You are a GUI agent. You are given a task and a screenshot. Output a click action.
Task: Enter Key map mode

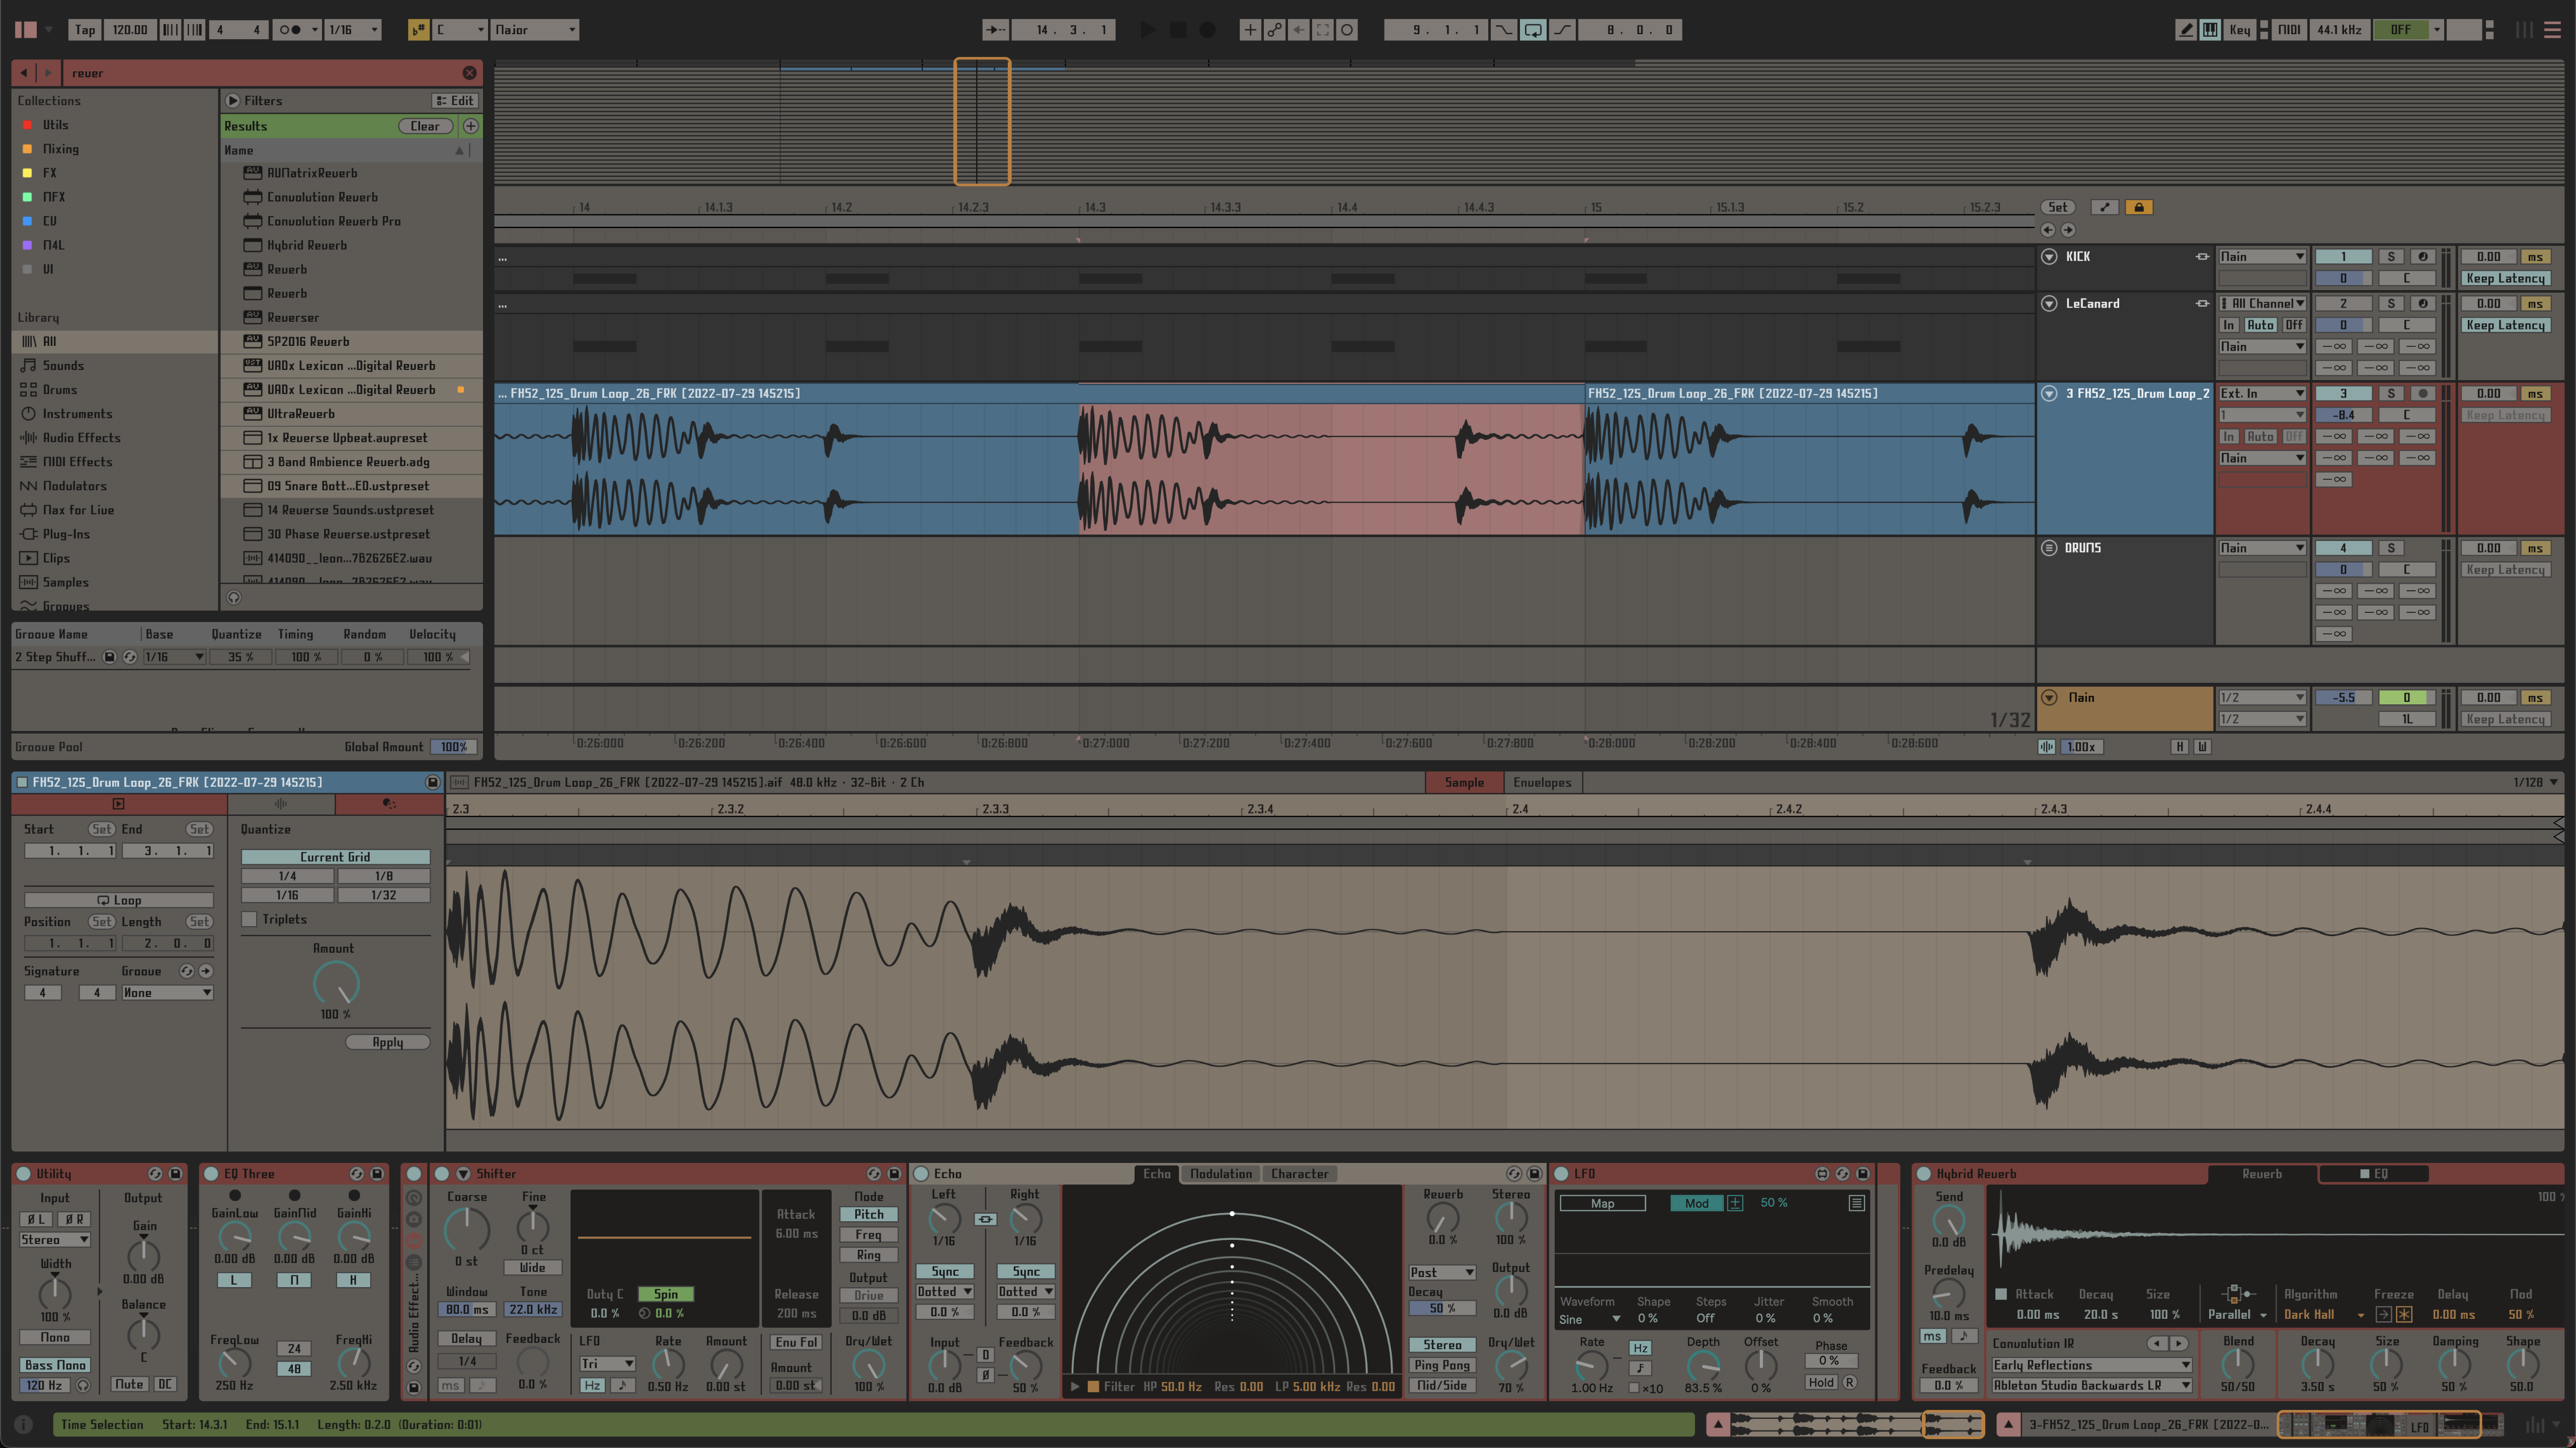click(2239, 30)
